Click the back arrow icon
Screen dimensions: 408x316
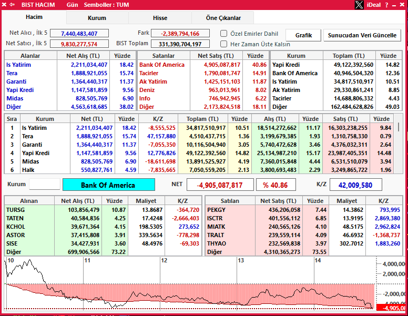(x=12, y=5)
